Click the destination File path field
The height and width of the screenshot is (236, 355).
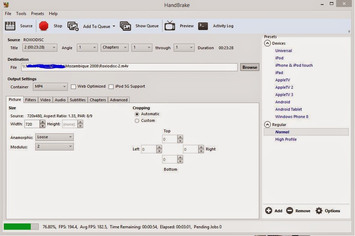click(x=129, y=67)
